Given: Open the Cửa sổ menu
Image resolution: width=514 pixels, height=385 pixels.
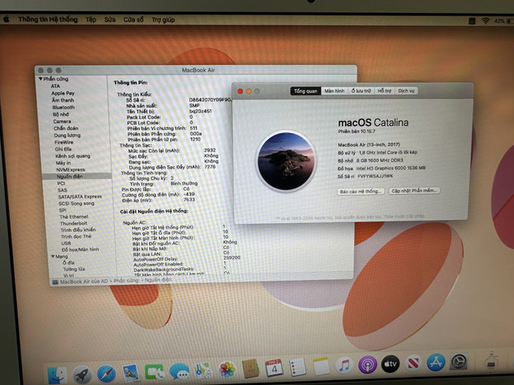Looking at the screenshot, I should coord(133,19).
